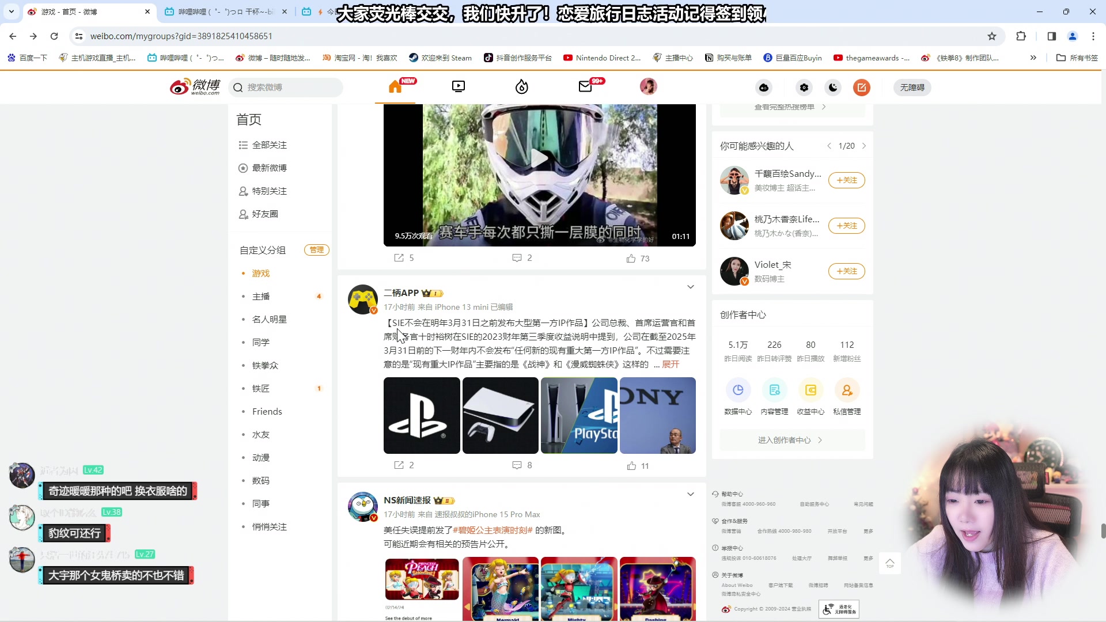Select the 游戏 group in sidebar

(260, 273)
